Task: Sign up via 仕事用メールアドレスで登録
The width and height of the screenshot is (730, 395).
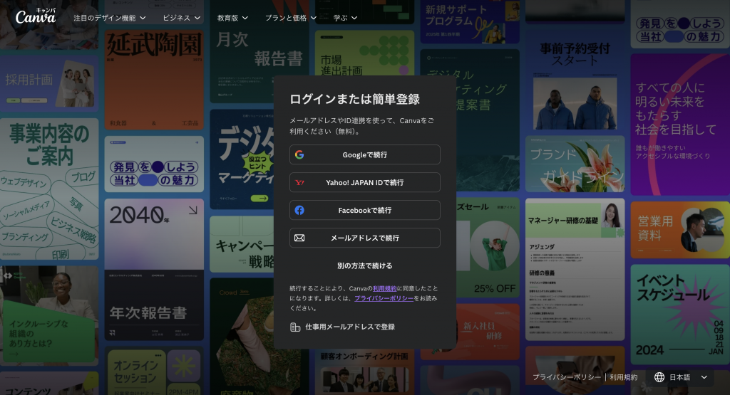Action: point(343,327)
